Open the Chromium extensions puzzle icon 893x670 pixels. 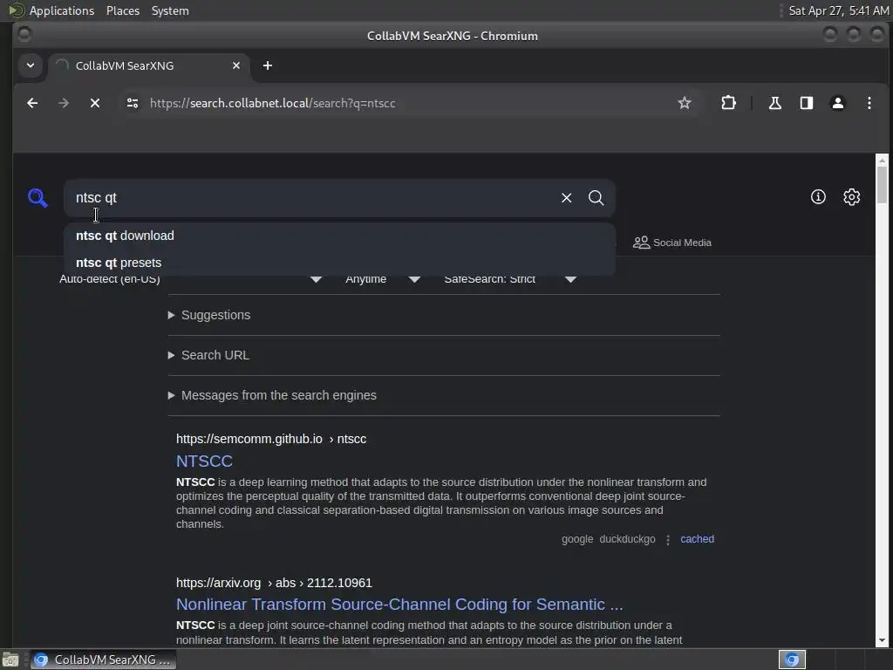tap(728, 103)
